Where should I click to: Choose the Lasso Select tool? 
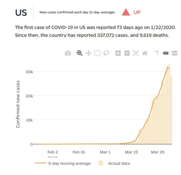point(106,53)
